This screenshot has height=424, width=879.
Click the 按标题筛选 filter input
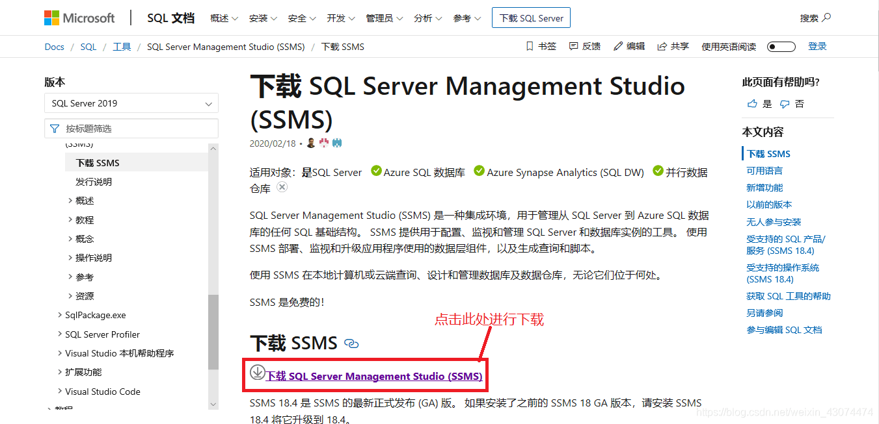click(x=131, y=129)
